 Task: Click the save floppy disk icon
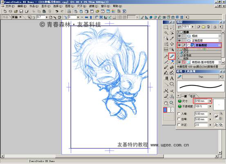tap(21, 11)
